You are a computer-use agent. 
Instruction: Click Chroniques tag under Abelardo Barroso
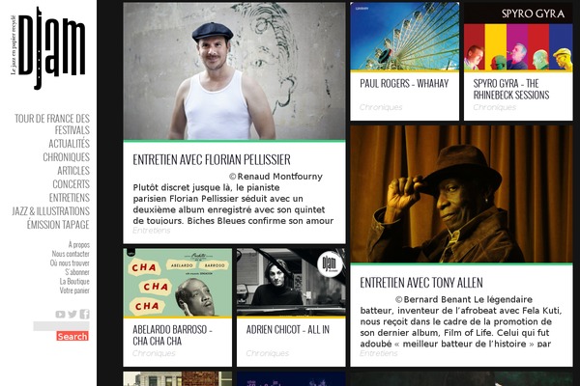point(154,353)
